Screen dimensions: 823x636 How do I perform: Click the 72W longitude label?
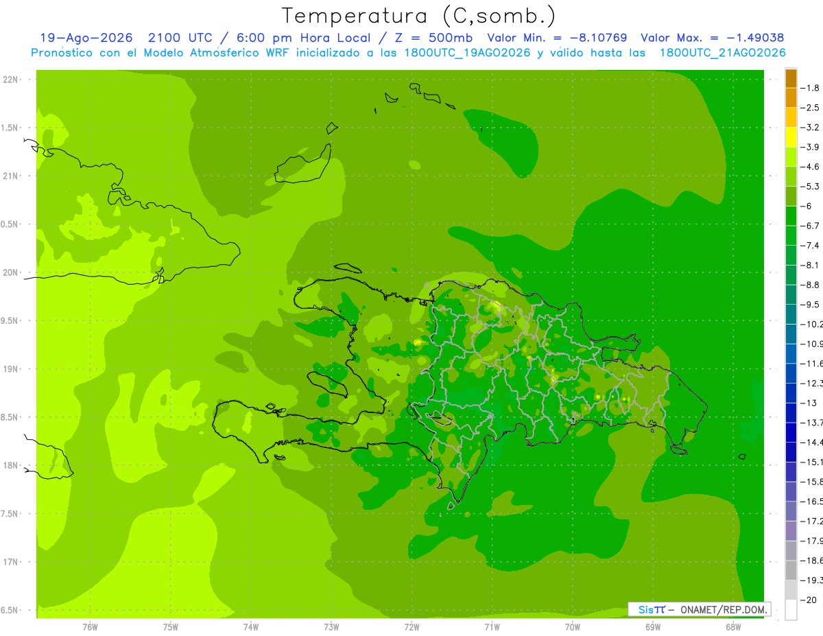click(x=411, y=627)
